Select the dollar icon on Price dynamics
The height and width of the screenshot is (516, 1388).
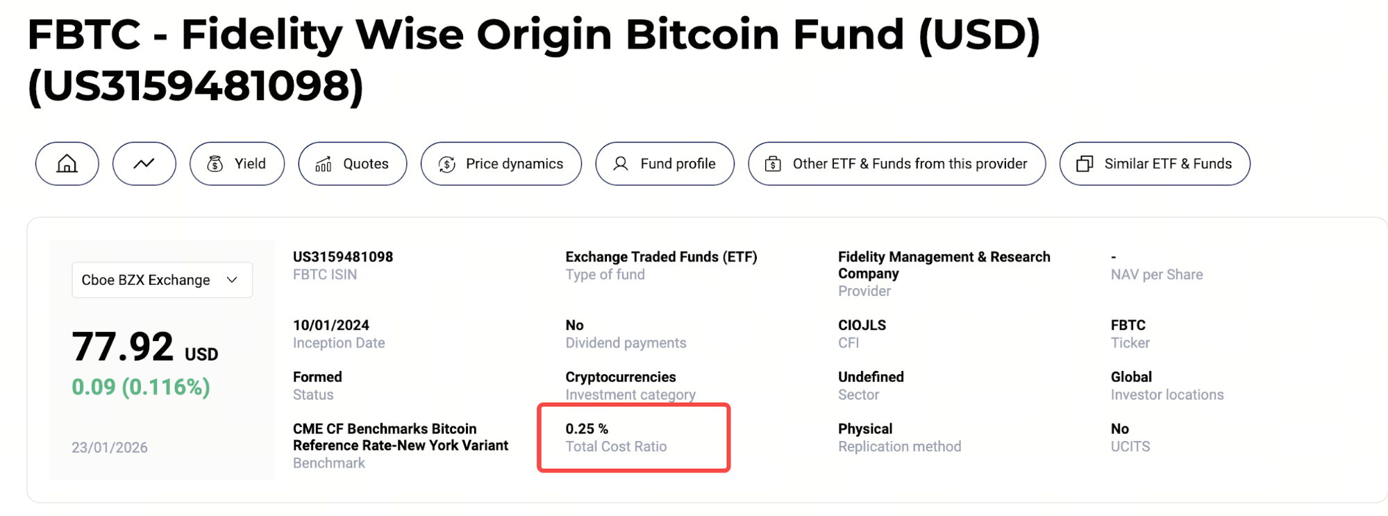point(447,164)
